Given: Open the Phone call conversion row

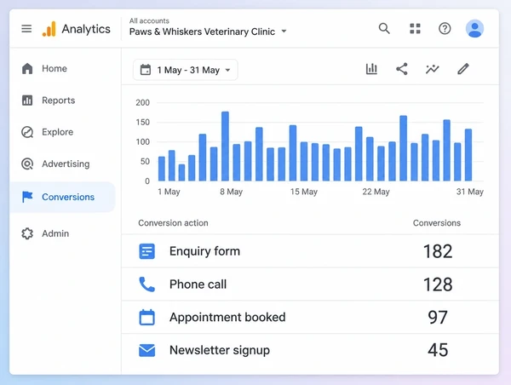Looking at the screenshot, I should tap(310, 284).
